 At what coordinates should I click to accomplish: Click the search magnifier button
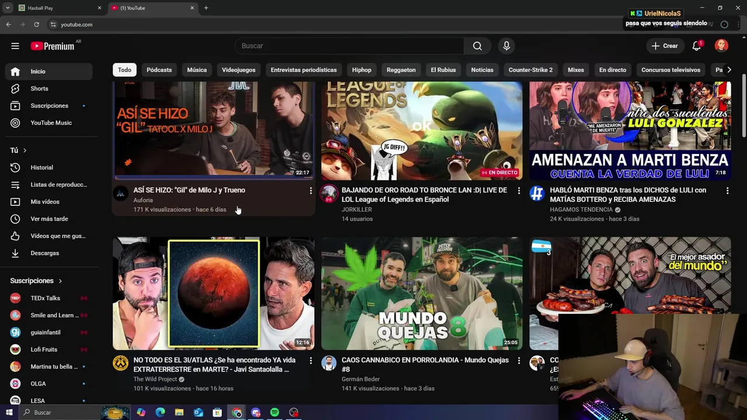(x=477, y=46)
